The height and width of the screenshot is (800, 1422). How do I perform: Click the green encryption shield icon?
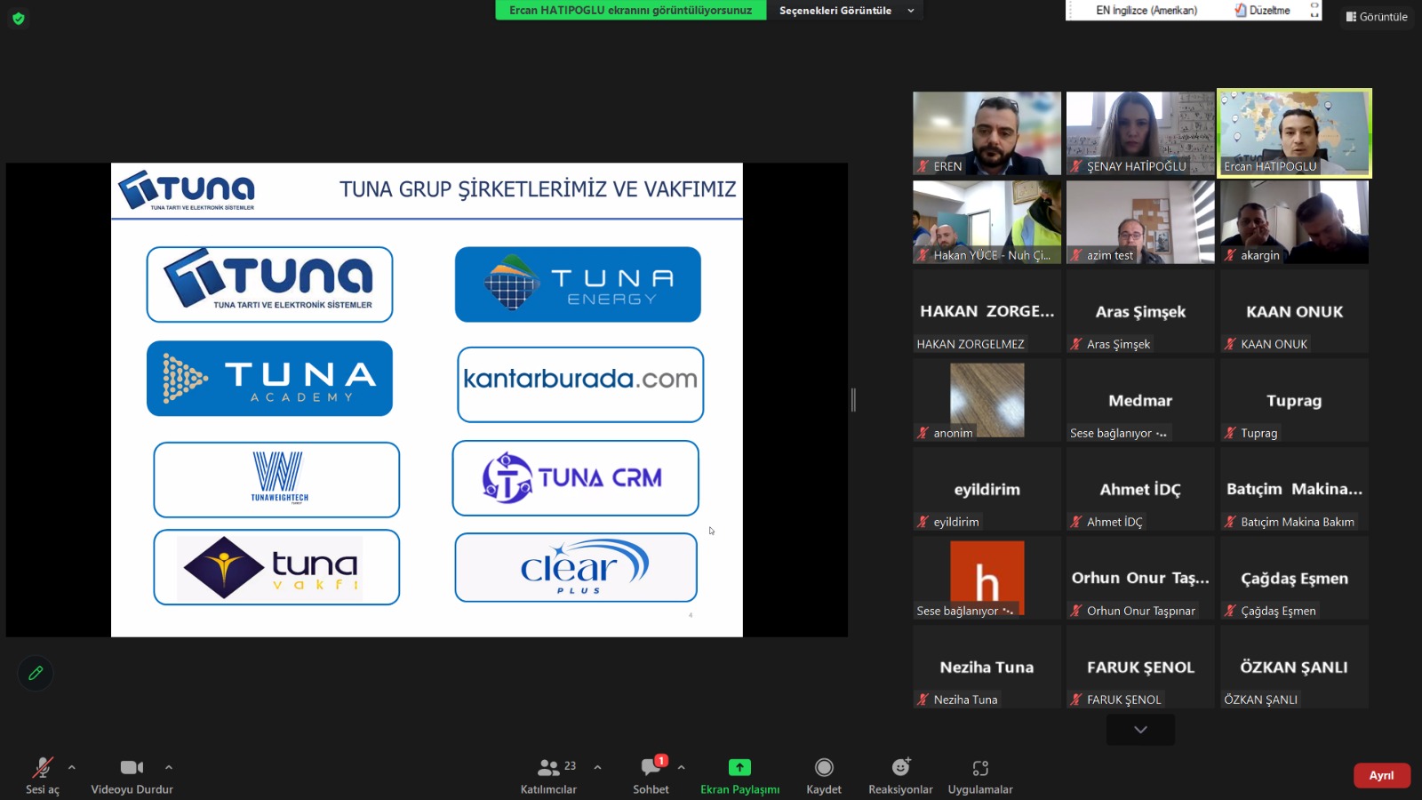(18, 18)
